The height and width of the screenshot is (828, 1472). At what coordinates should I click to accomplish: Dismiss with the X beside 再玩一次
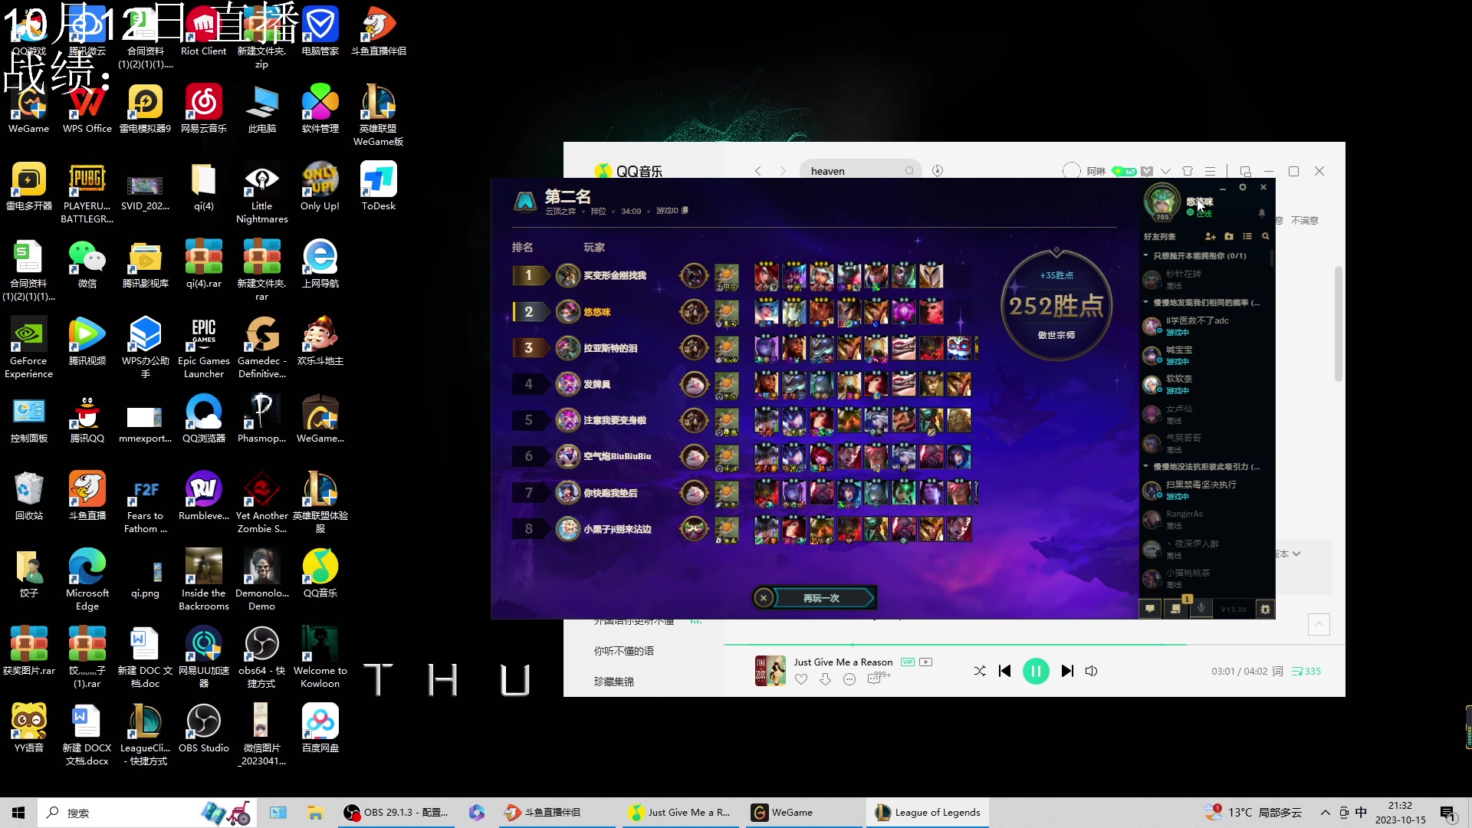[764, 598]
